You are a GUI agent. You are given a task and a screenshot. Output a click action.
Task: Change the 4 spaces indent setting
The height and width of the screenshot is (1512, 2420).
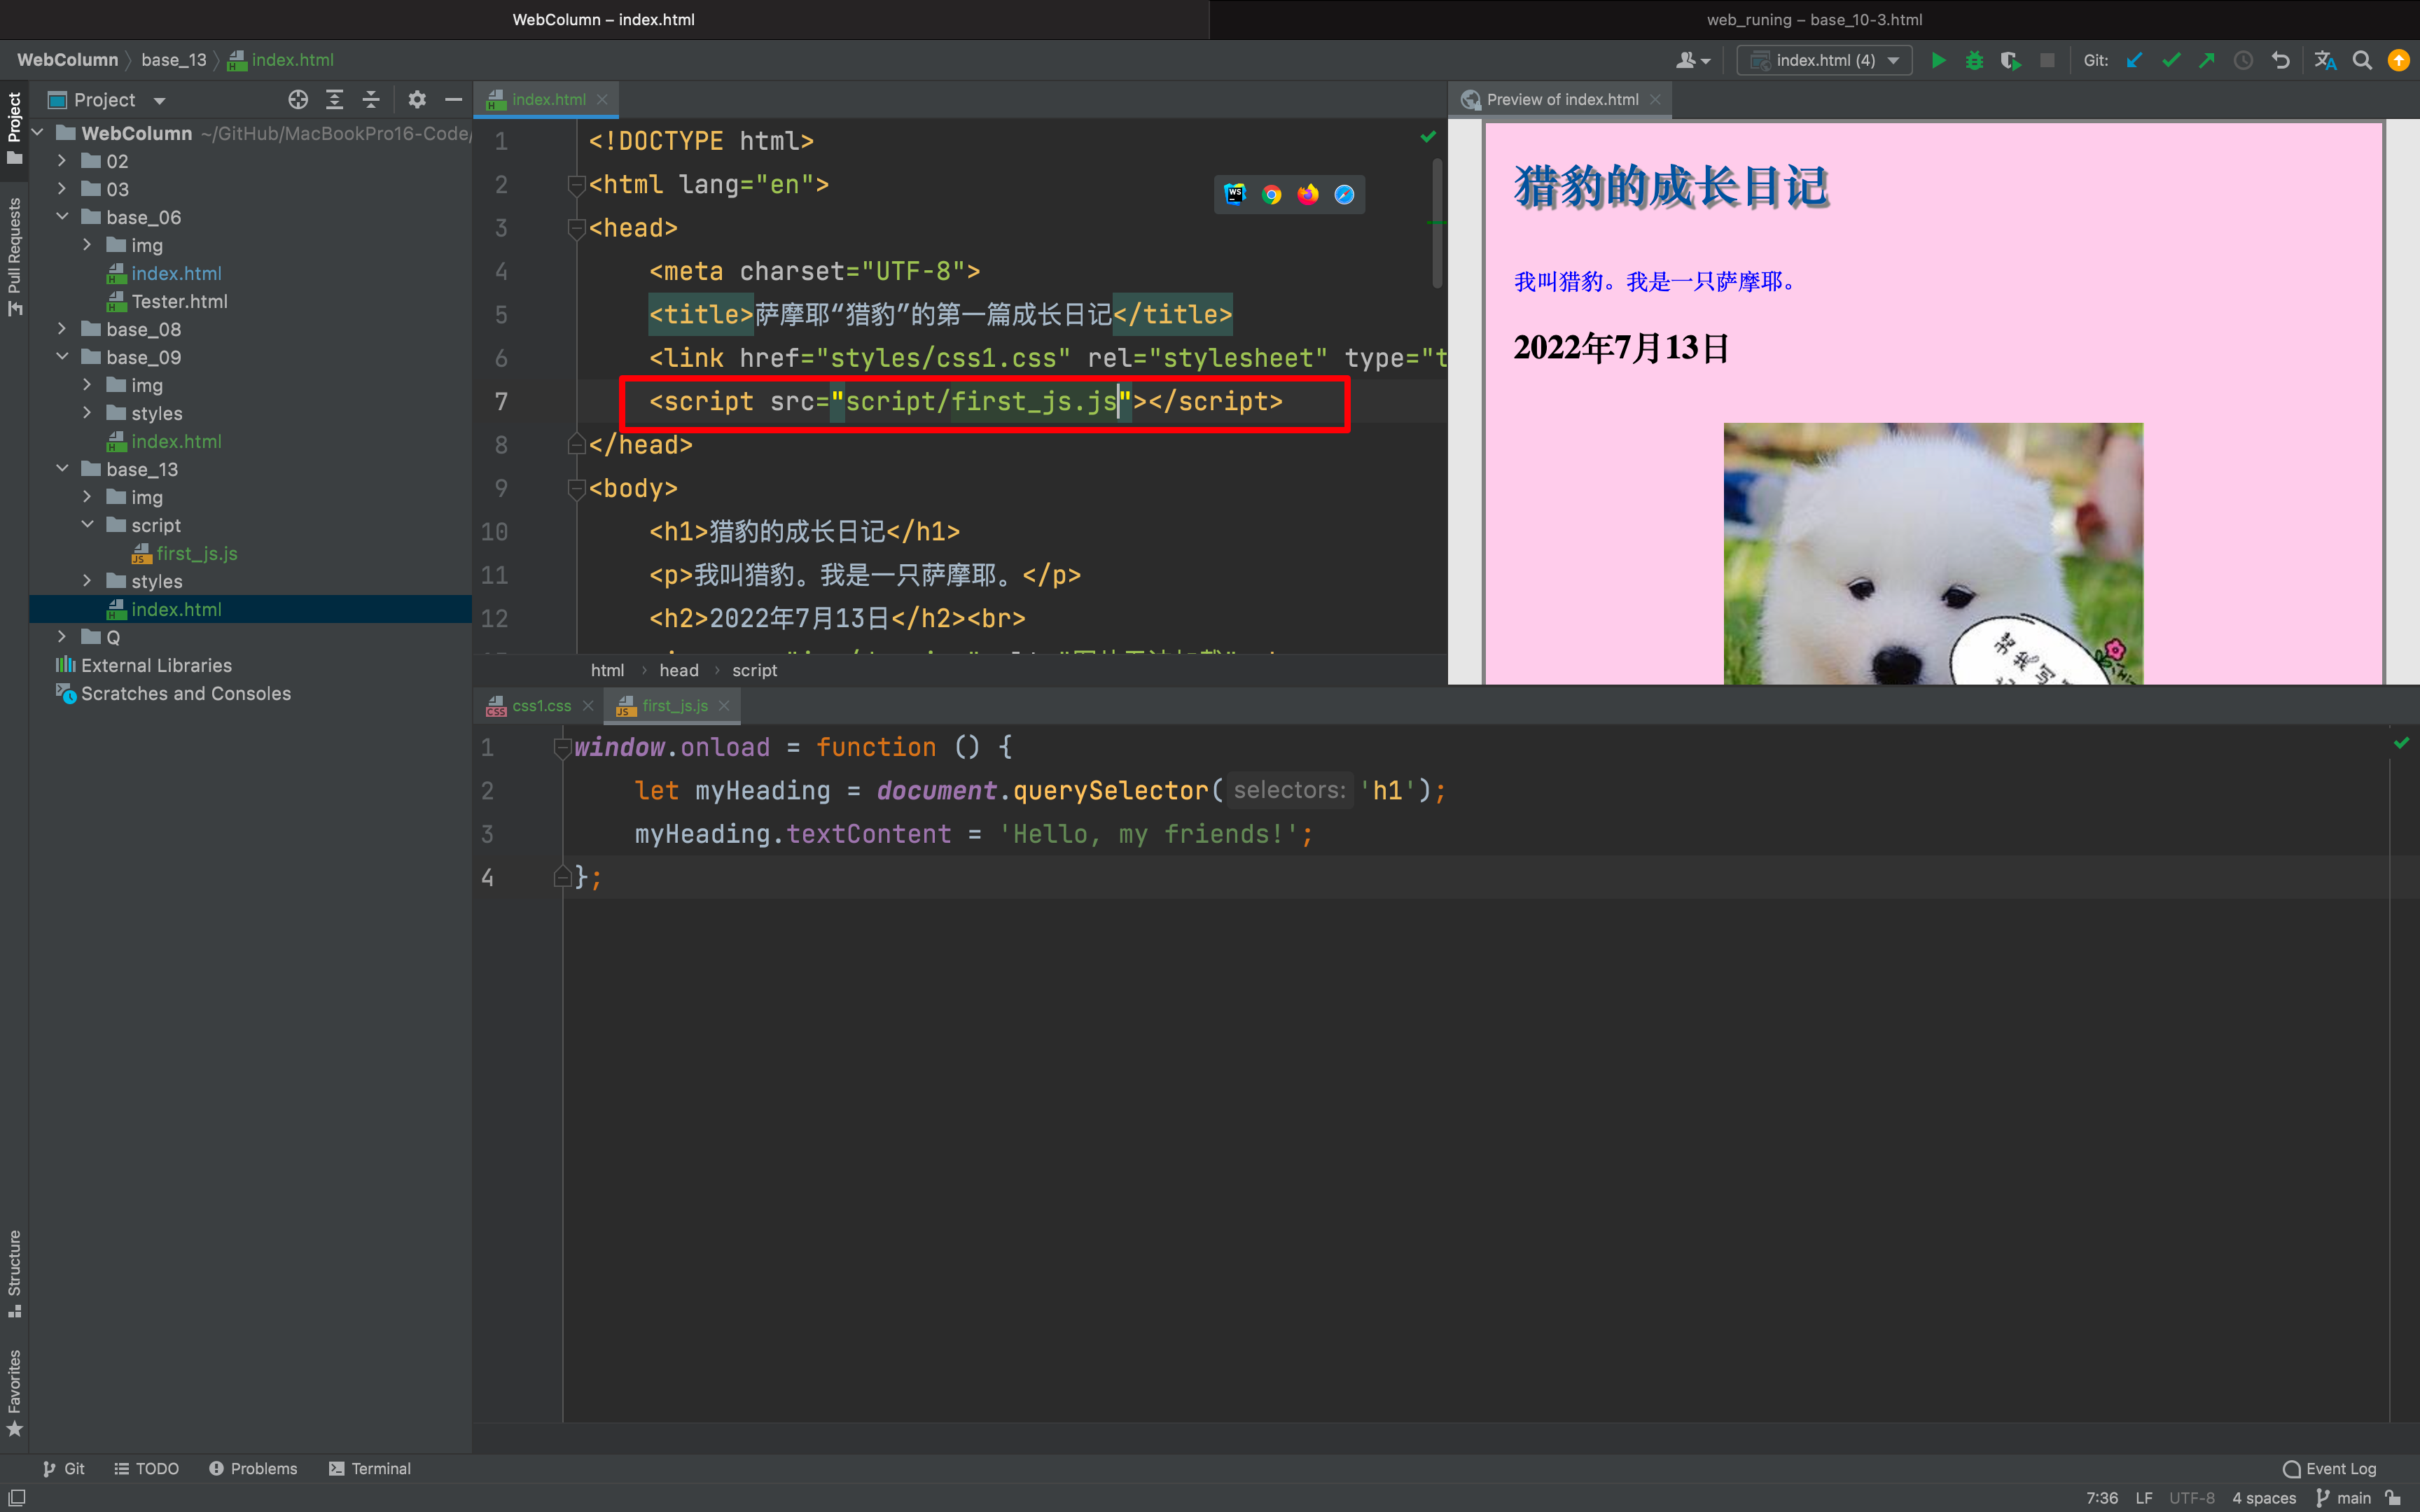point(2264,1498)
